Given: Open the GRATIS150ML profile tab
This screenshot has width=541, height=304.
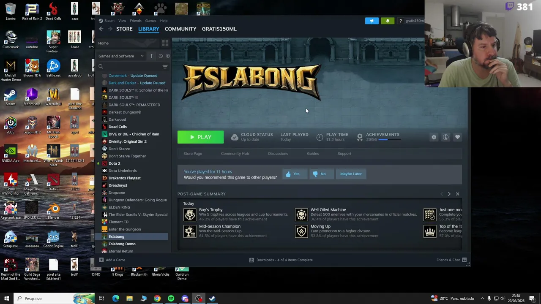Looking at the screenshot, I should [219, 29].
